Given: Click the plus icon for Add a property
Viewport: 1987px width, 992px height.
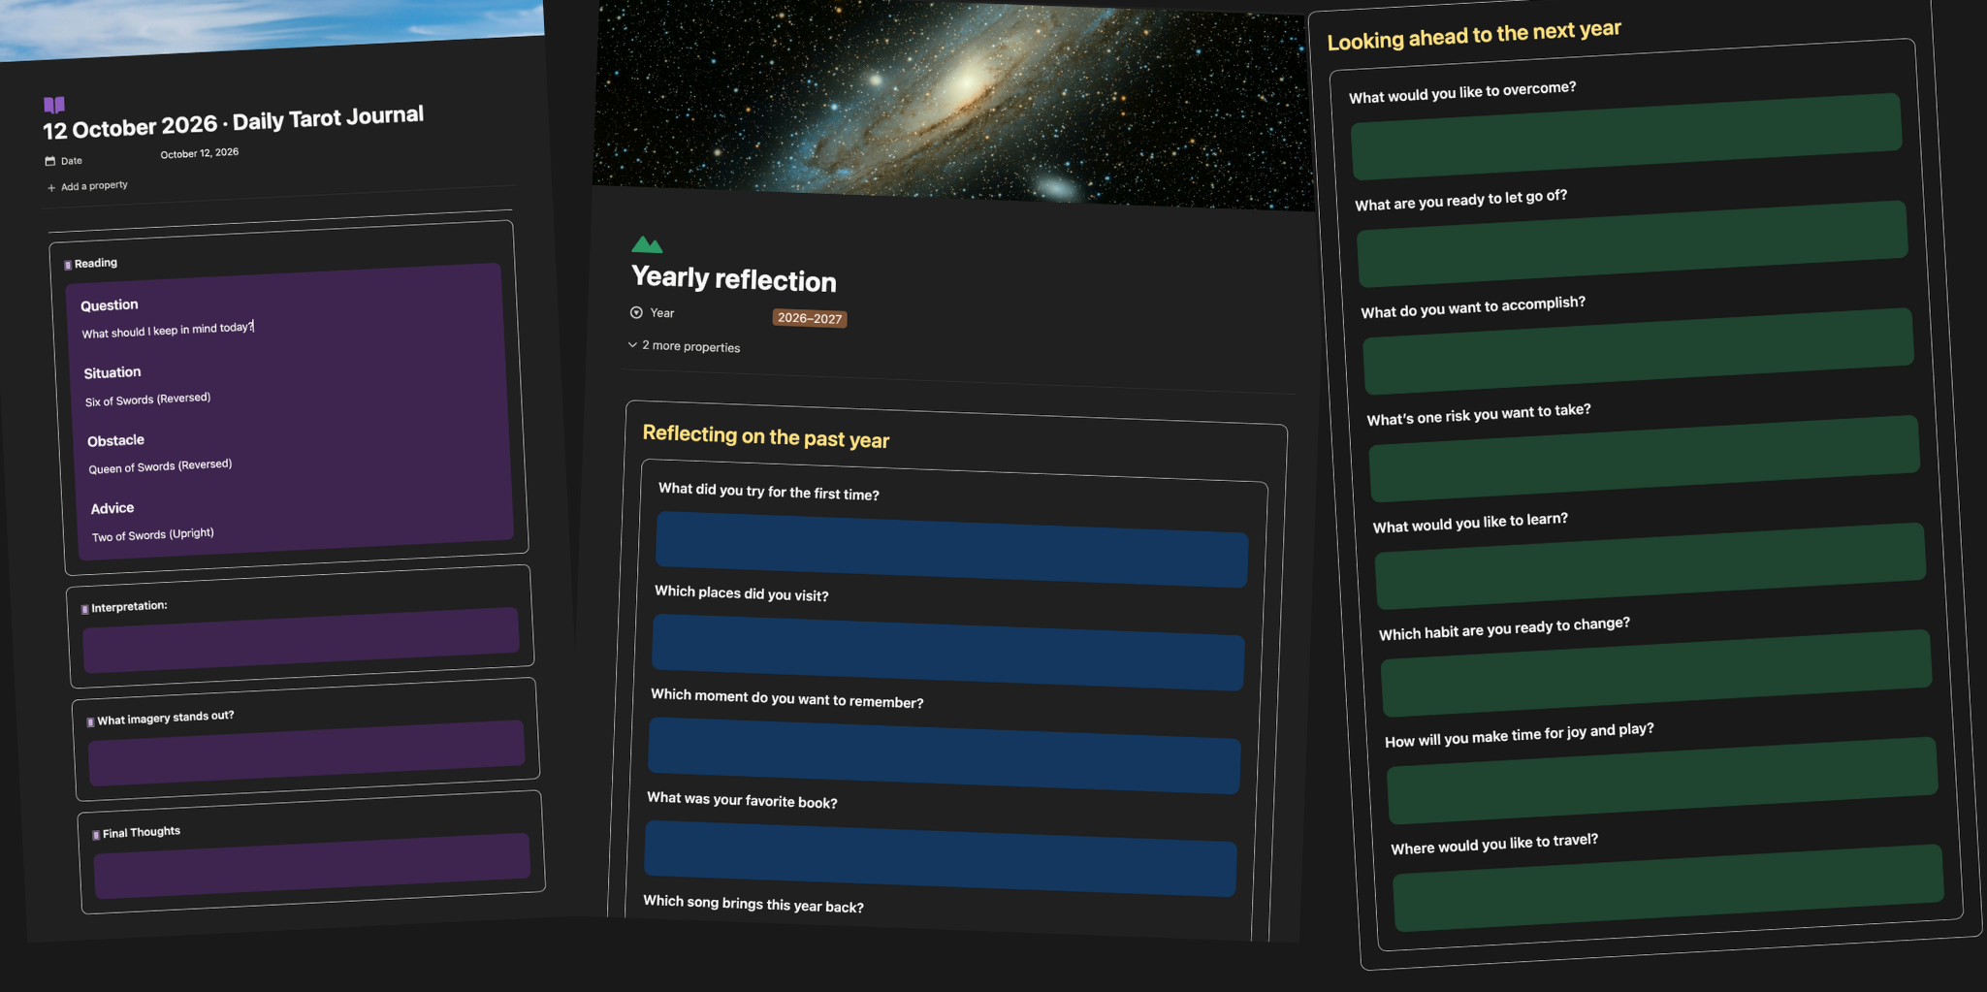Looking at the screenshot, I should pos(51,188).
